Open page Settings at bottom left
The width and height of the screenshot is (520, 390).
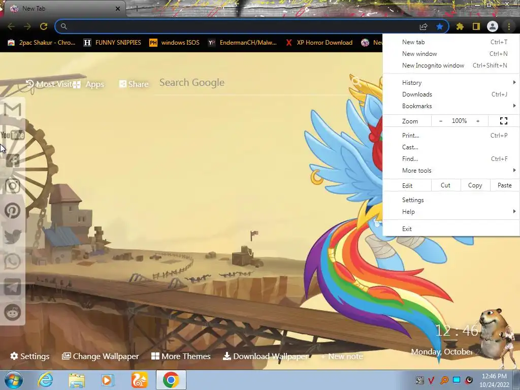[30, 356]
